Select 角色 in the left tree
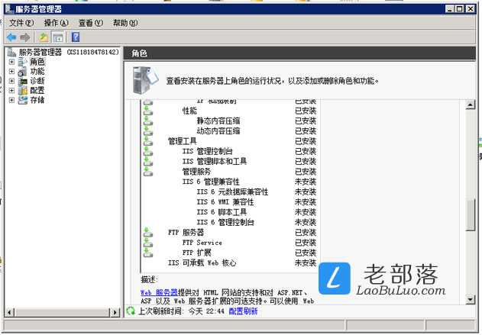 (x=37, y=62)
